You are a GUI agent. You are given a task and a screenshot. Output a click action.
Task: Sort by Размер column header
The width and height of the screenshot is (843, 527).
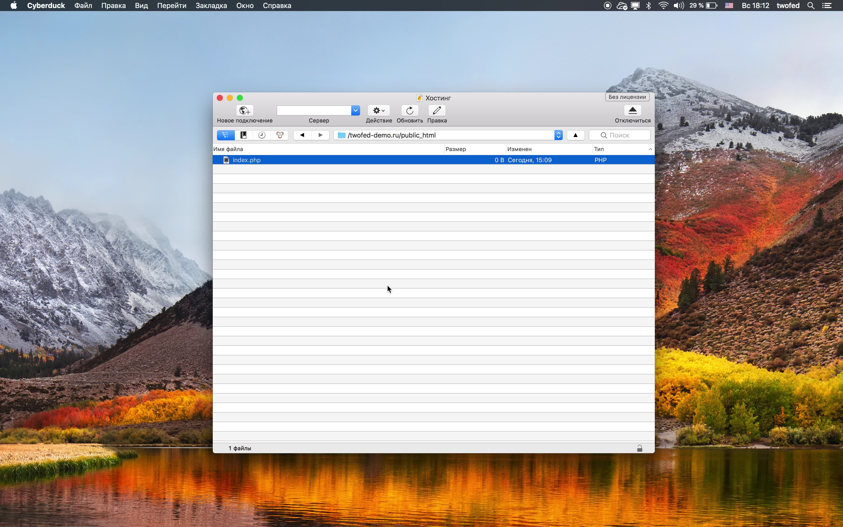tap(475, 149)
